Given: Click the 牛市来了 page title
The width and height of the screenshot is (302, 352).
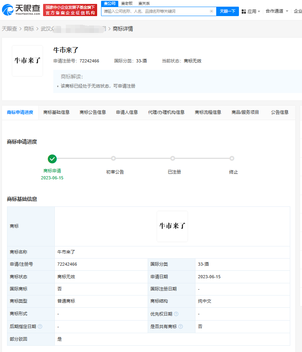Looking at the screenshot, I should coord(66,50).
